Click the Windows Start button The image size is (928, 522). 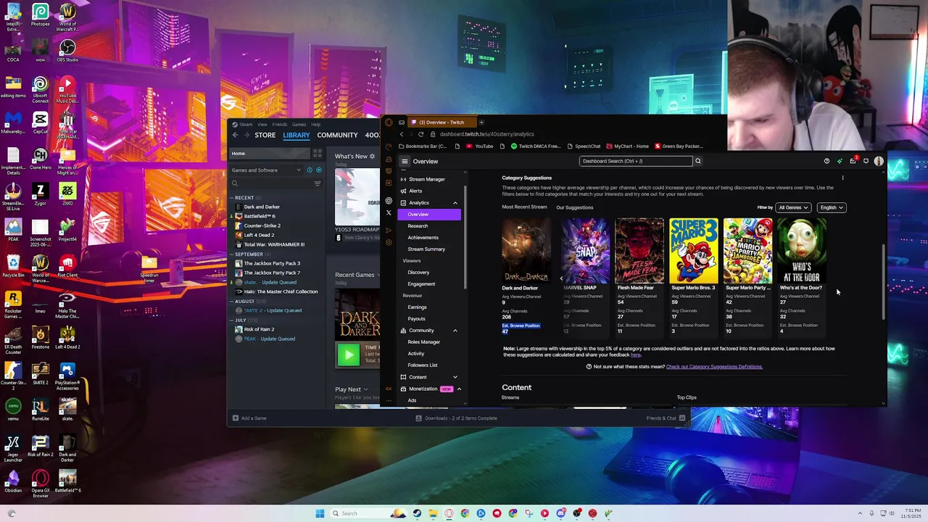click(320, 513)
